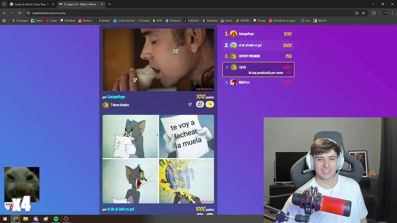The height and width of the screenshot is (223, 397).
Task: Reload the makeitmeme page
Action: [19, 13]
